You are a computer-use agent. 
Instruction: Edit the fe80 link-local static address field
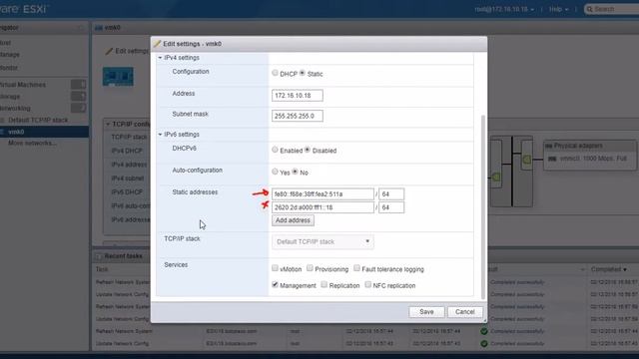coord(322,194)
